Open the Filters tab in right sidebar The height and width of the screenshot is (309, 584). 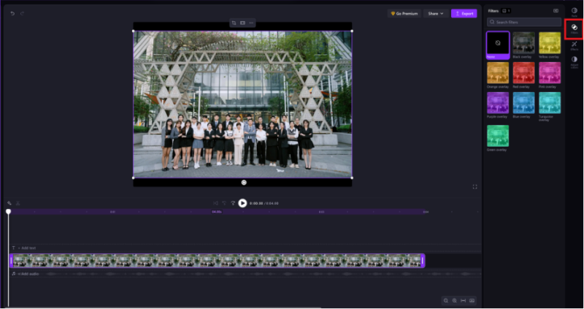click(574, 28)
